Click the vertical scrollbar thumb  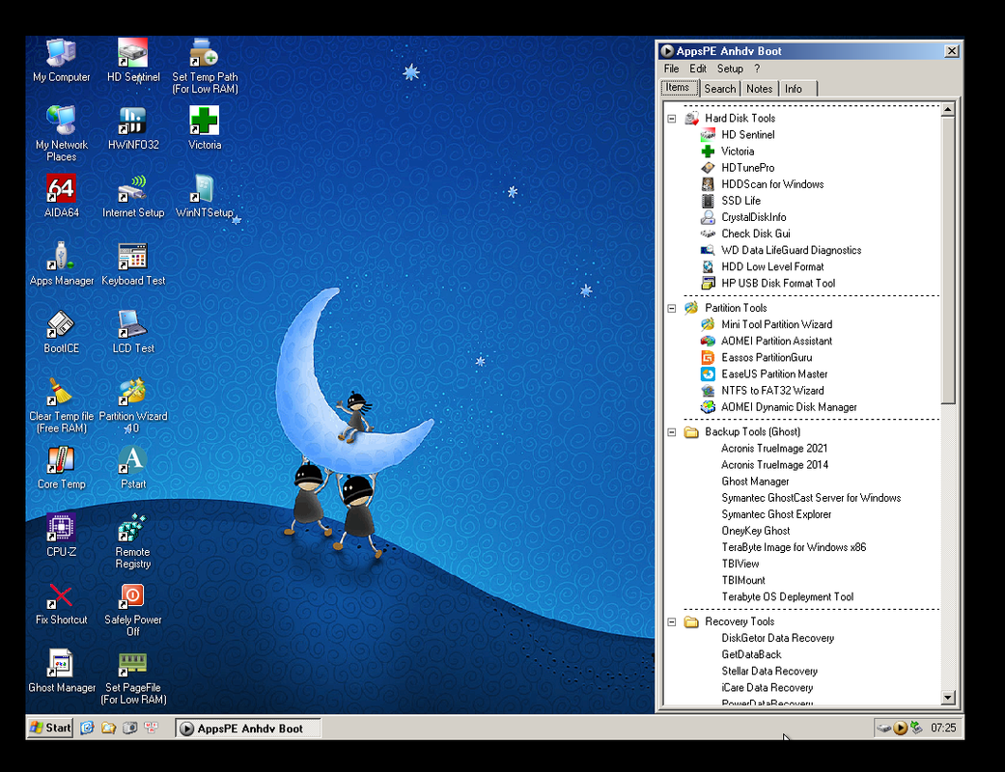(948, 261)
